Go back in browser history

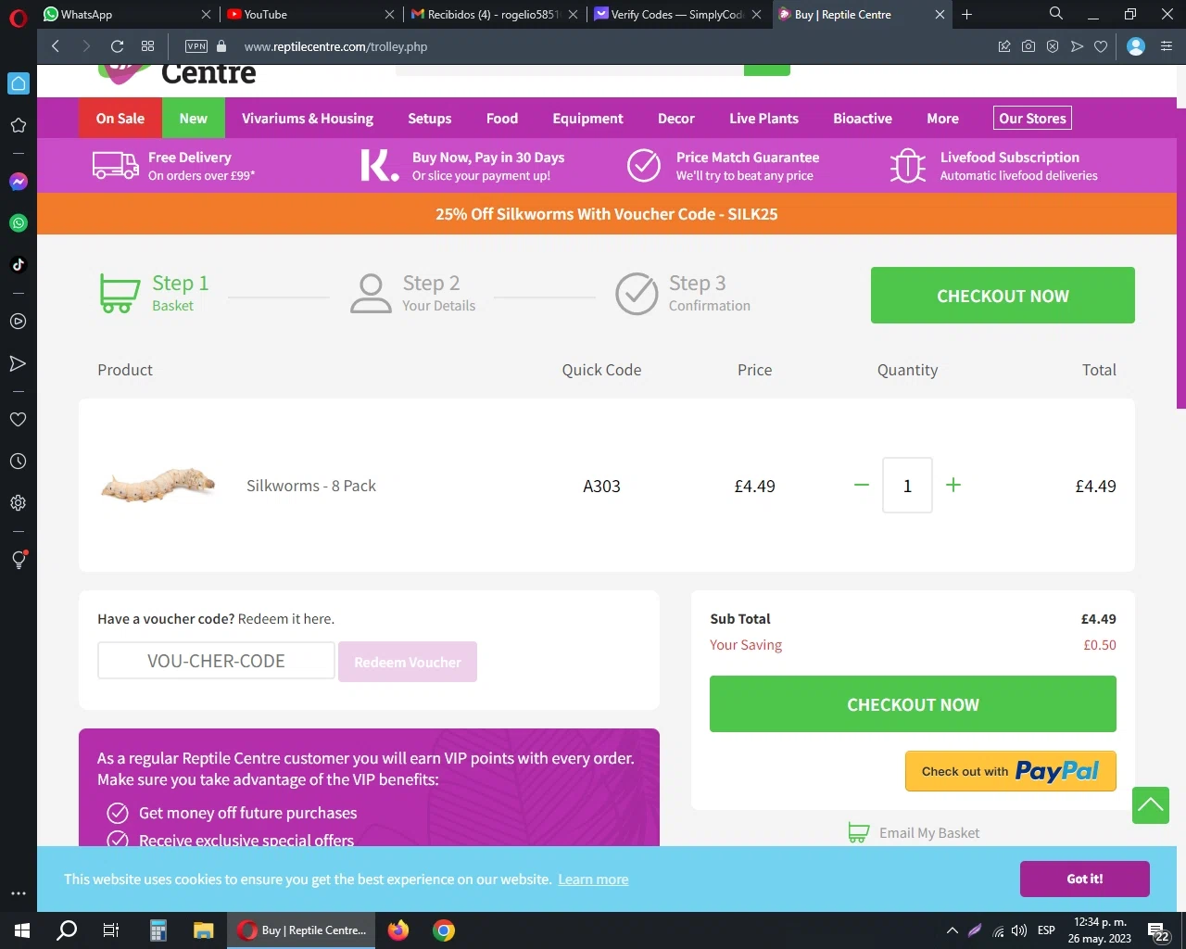tap(56, 46)
